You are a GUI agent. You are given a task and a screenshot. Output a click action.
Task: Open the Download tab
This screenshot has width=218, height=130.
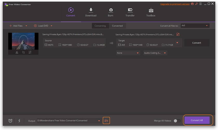coord(91,12)
